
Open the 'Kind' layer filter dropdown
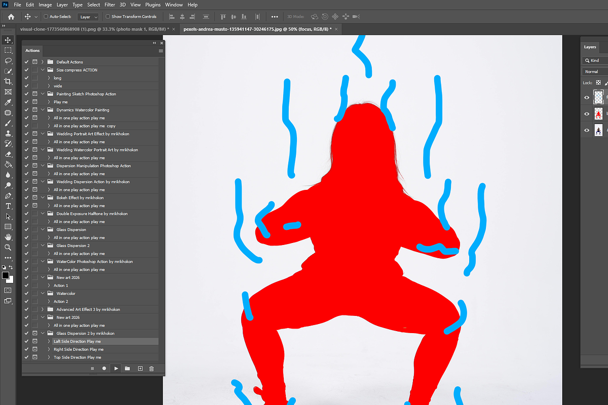click(595, 60)
